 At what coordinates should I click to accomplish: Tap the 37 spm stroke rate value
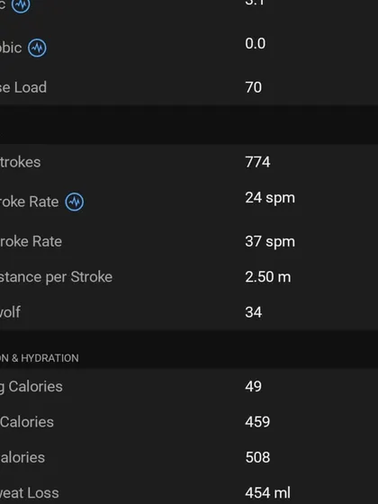click(270, 242)
